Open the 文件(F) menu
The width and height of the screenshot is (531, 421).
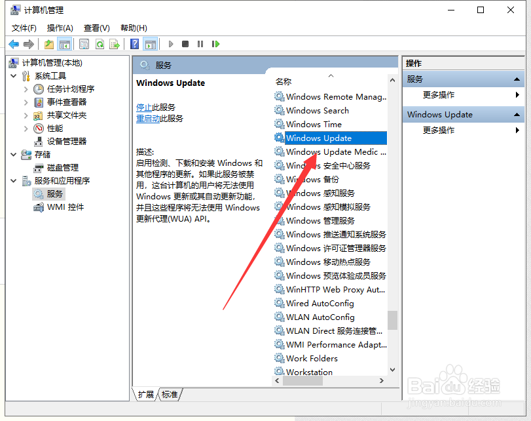(24, 28)
